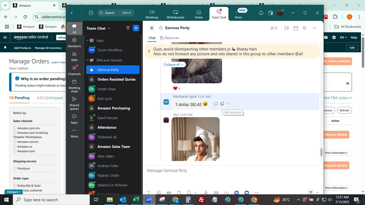Open more options on Musharaf's message

pyautogui.click(x=228, y=104)
